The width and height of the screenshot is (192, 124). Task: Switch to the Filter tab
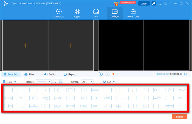[29, 74]
